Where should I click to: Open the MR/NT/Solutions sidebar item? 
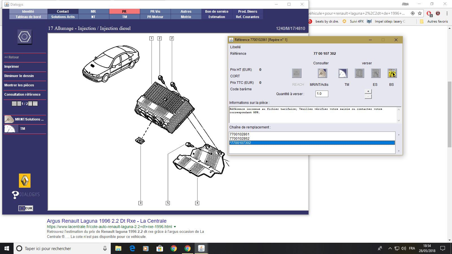click(x=25, y=119)
